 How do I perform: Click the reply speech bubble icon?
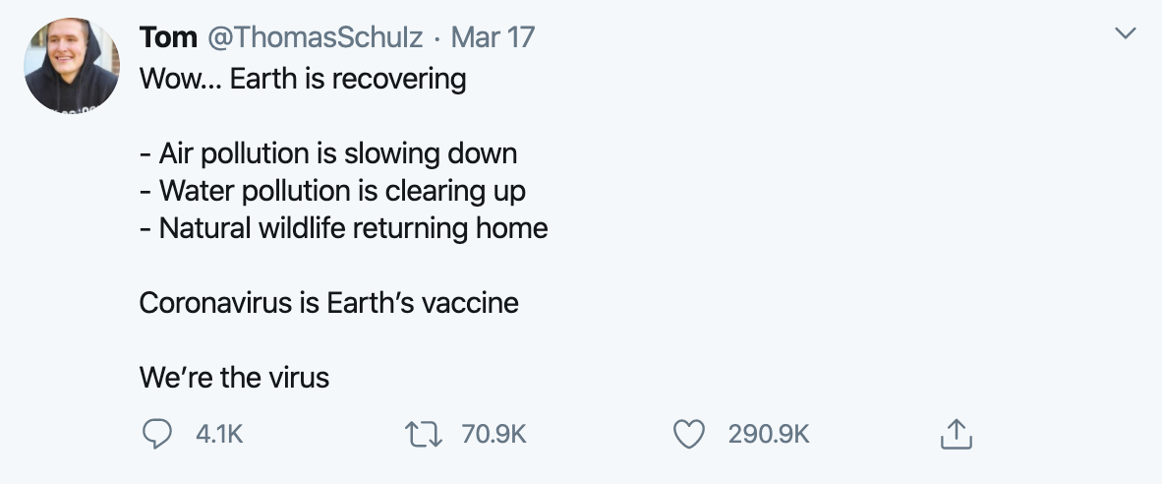point(156,434)
